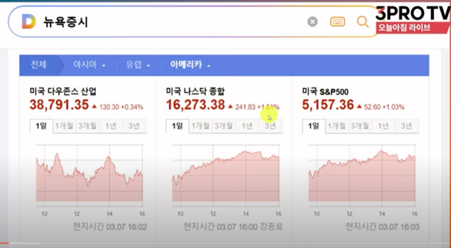The image size is (451, 248).
Task: Open the virtual keyboard icon
Action: pyautogui.click(x=337, y=22)
